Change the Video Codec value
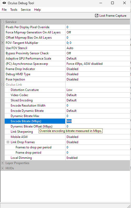 point(98,95)
